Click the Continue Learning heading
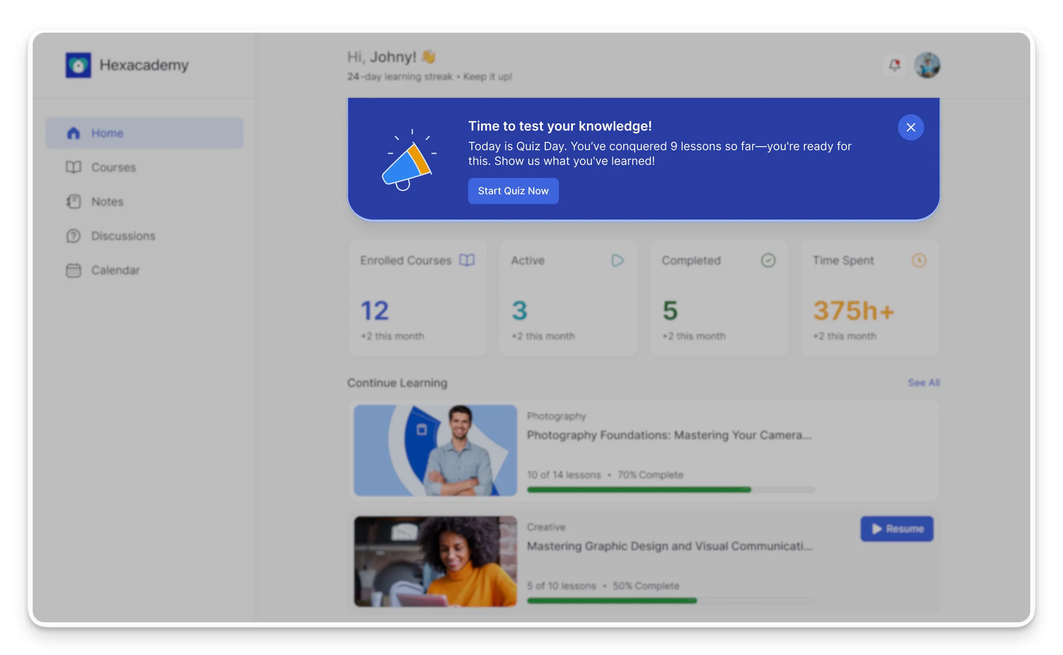 coord(397,382)
